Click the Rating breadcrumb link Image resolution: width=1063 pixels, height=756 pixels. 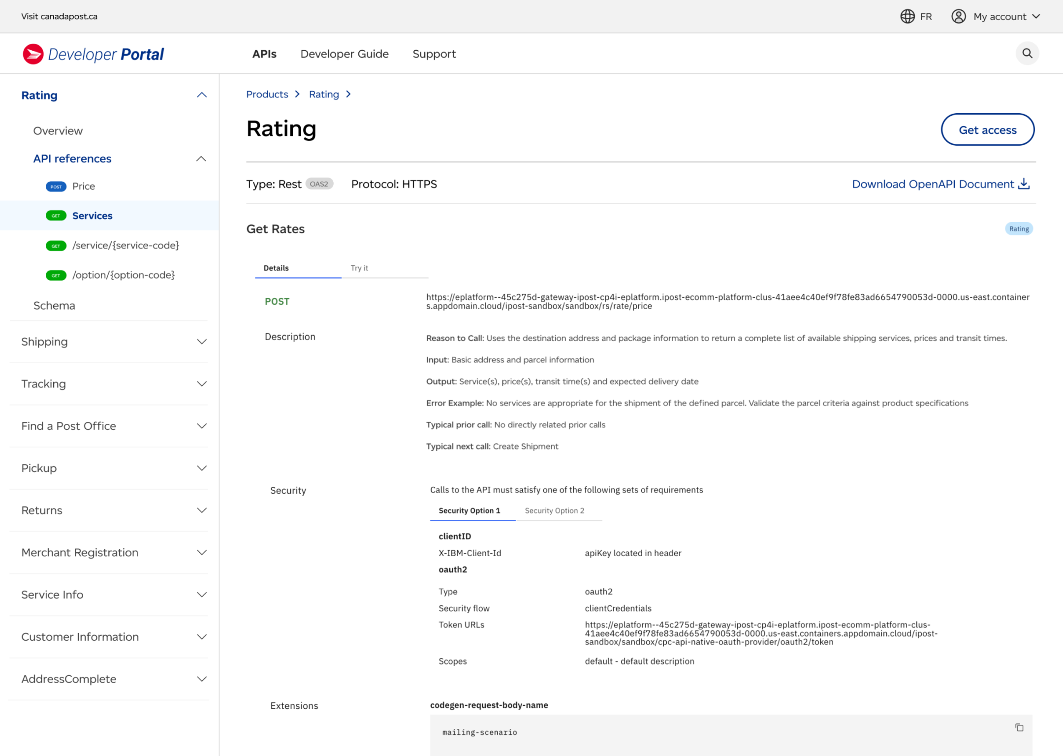click(x=324, y=94)
